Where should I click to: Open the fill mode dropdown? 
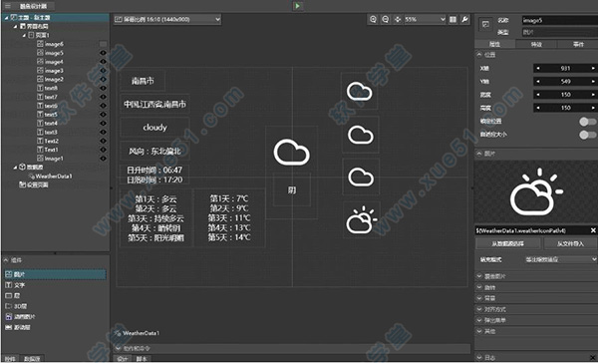(x=560, y=259)
